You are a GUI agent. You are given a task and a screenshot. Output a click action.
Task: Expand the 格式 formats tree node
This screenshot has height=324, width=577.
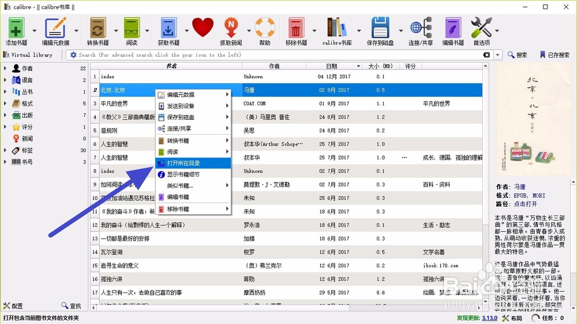(x=5, y=104)
